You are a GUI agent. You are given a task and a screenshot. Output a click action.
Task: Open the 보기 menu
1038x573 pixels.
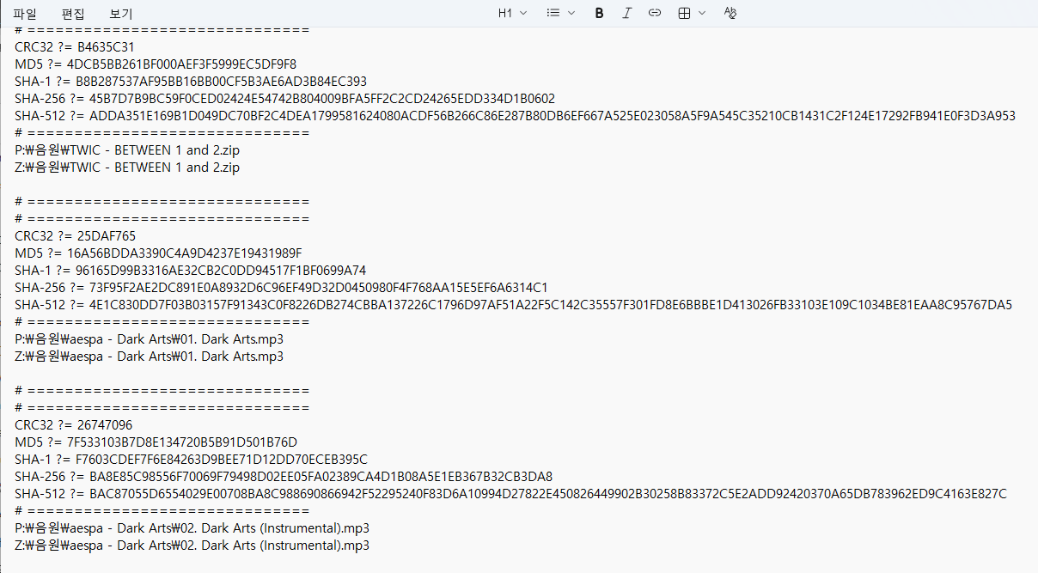[121, 14]
